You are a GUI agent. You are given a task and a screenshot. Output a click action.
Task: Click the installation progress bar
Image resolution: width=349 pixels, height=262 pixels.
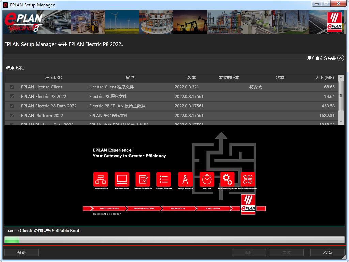tap(174, 240)
